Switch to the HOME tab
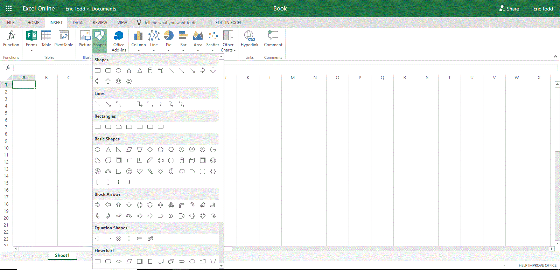Screen dimensions: 560x270 (33, 22)
